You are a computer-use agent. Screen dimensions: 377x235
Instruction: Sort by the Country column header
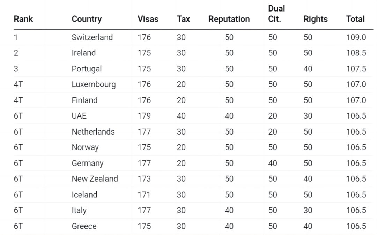[87, 19]
